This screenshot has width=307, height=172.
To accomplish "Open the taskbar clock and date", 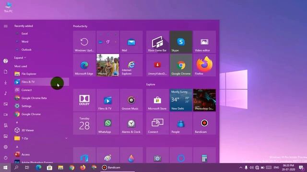I will [x=288, y=168].
